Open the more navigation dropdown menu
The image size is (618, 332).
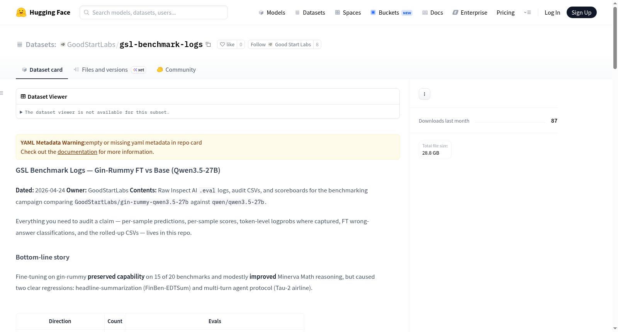(x=527, y=12)
